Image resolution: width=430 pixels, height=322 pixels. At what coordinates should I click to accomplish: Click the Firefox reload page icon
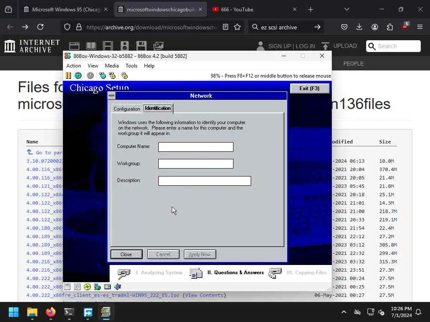40,27
